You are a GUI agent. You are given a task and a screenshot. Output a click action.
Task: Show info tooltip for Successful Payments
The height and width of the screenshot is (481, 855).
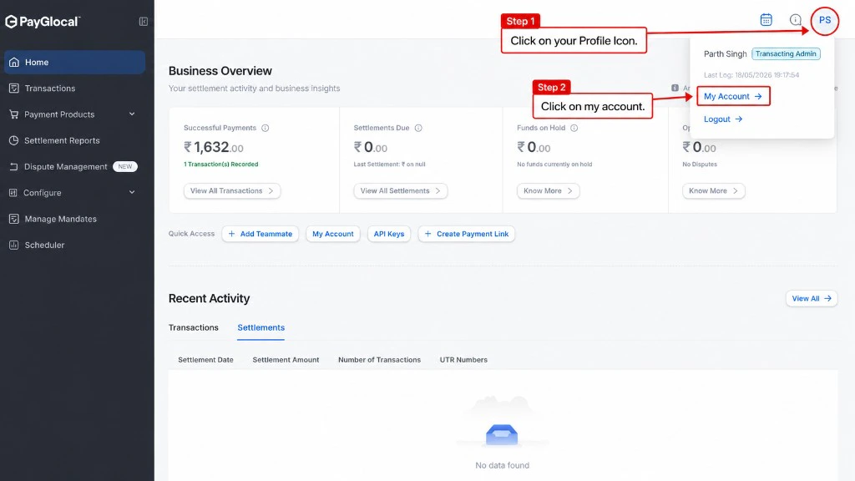265,128
